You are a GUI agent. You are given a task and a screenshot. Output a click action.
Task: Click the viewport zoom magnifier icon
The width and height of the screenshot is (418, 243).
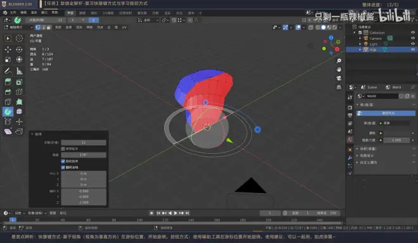[339, 61]
